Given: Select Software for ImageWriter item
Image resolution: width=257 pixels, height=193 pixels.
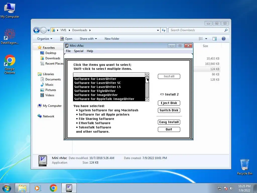Looking at the screenshot, I should (109, 95).
